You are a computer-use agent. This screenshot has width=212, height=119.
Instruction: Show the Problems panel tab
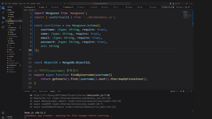tap(27, 91)
